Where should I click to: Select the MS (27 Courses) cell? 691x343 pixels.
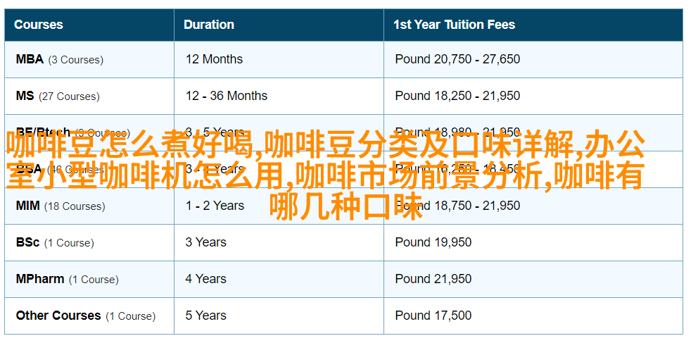(58, 96)
